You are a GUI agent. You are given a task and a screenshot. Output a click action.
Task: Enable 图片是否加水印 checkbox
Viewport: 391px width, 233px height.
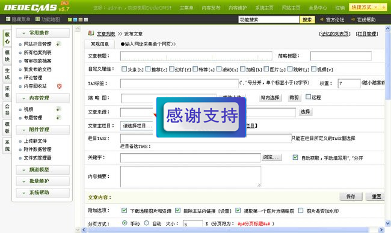(301, 210)
